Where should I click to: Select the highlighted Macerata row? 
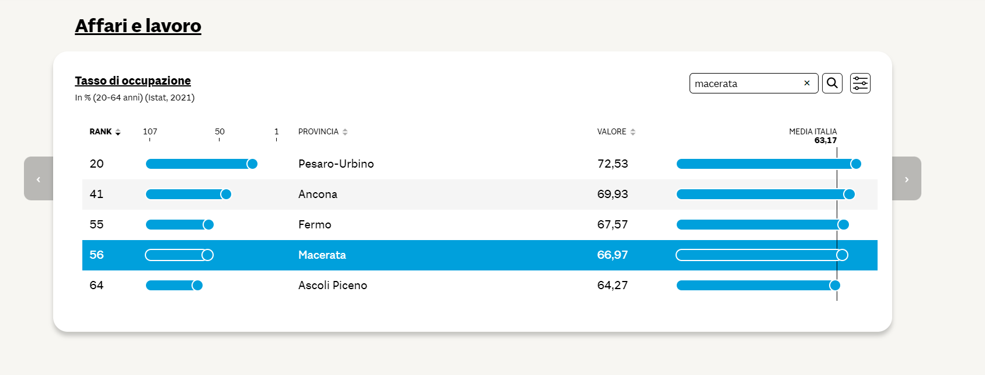pyautogui.click(x=480, y=255)
